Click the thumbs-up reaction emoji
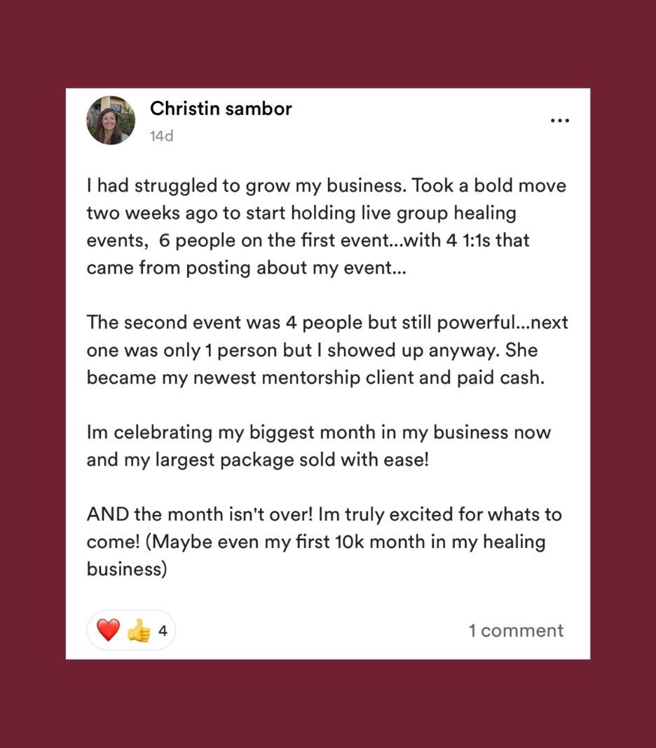Screen dimensions: 656x748 139,630
